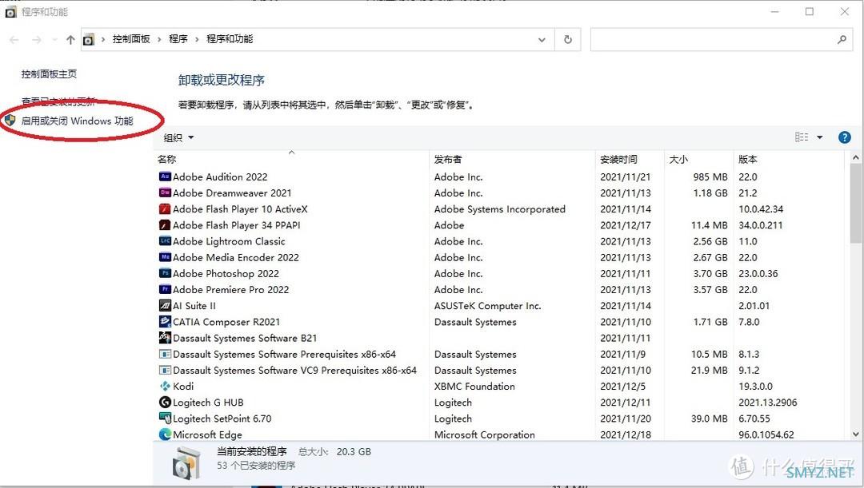
Task: Expand the view options dropdown arrow
Action: click(819, 137)
